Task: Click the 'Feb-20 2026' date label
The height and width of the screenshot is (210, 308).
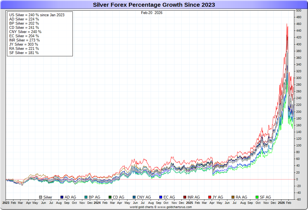Action: pyautogui.click(x=151, y=13)
